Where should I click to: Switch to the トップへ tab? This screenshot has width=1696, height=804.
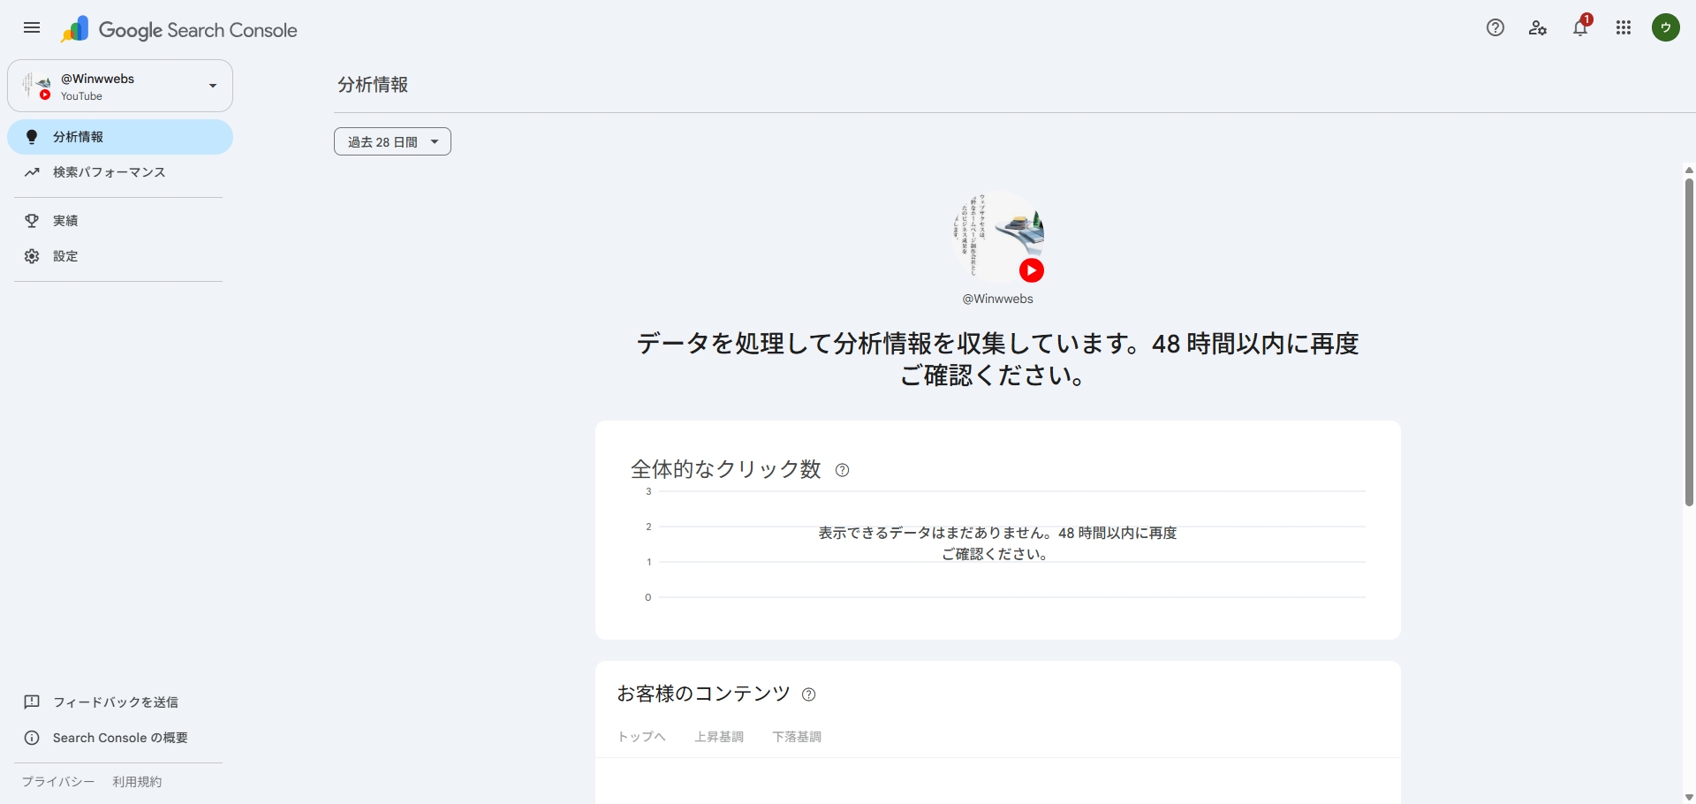(x=641, y=737)
